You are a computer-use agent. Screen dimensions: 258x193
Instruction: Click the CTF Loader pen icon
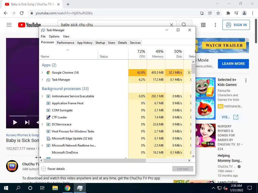coord(48,117)
